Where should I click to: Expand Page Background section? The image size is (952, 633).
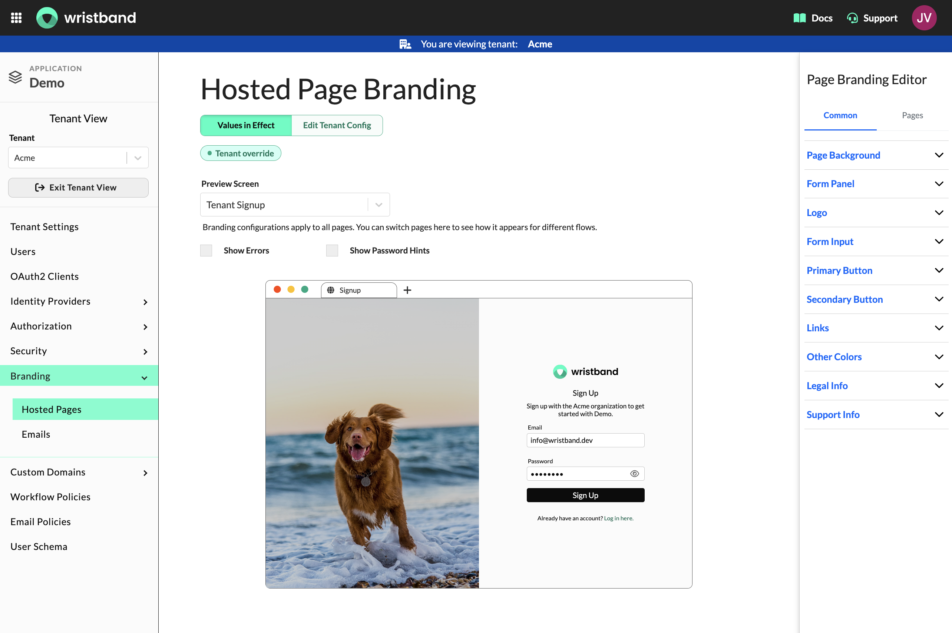(x=876, y=155)
